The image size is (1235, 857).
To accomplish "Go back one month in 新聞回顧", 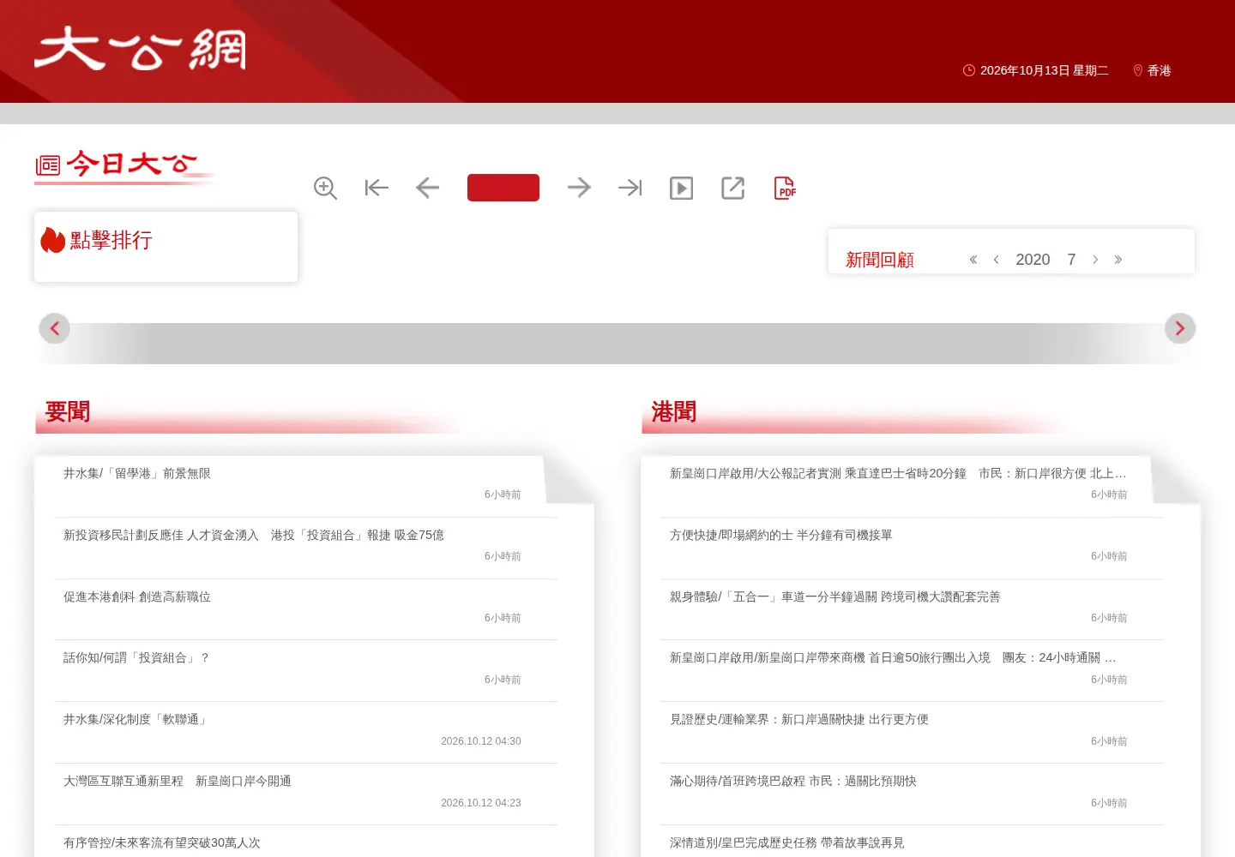I will [x=996, y=260].
